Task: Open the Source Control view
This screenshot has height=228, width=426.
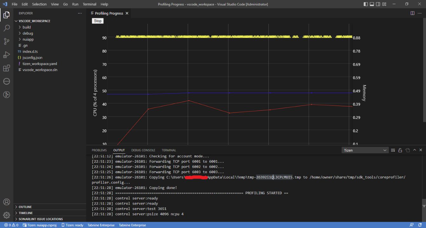Action: 6,42
